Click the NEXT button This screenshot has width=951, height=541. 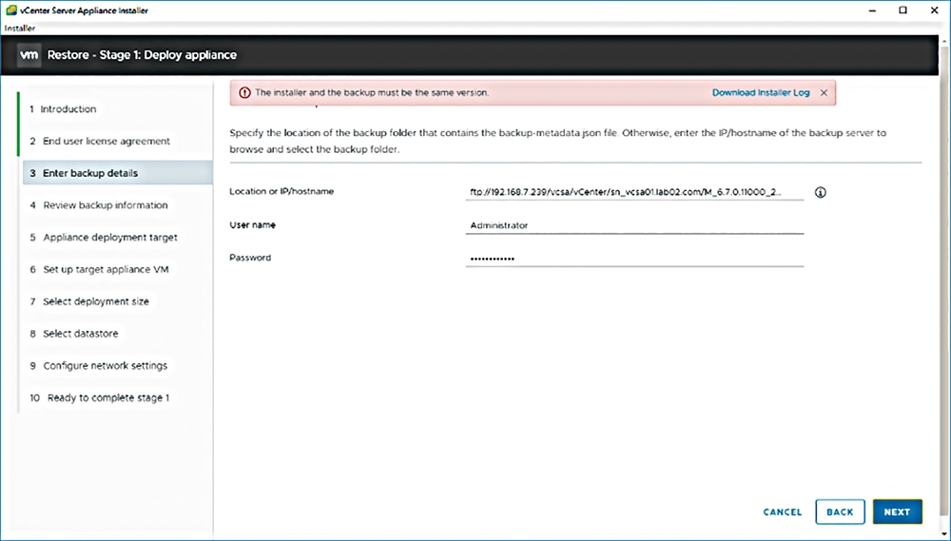[897, 512]
